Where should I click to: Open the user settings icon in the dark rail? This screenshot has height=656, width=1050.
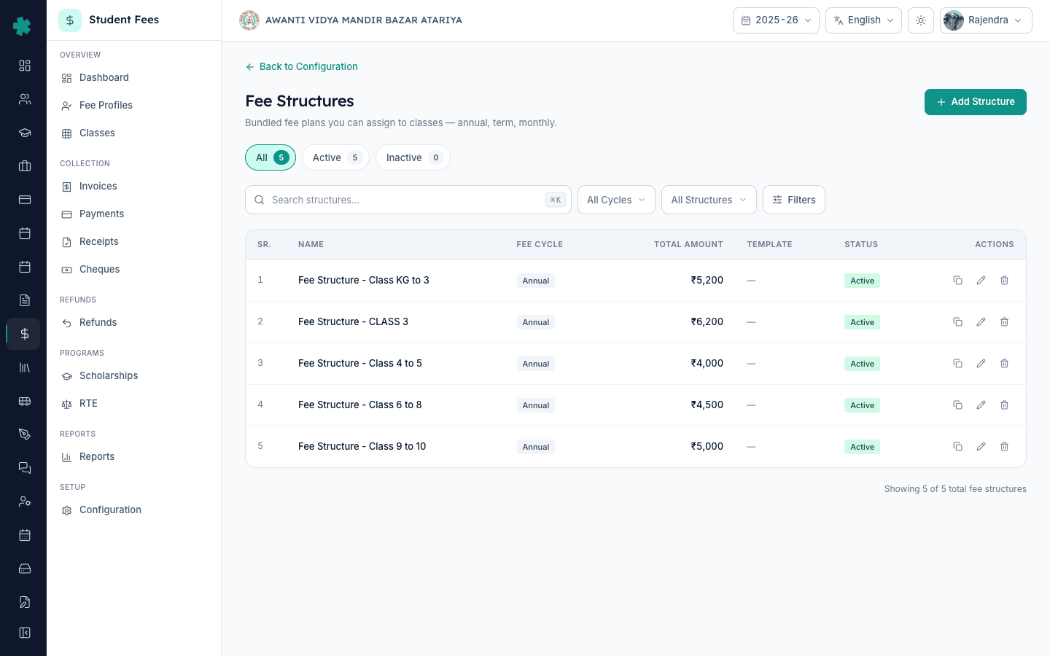(x=25, y=501)
